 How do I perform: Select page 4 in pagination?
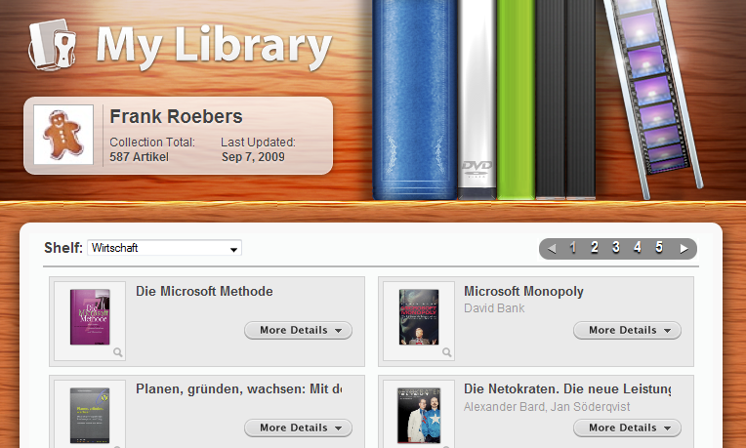[x=637, y=247]
